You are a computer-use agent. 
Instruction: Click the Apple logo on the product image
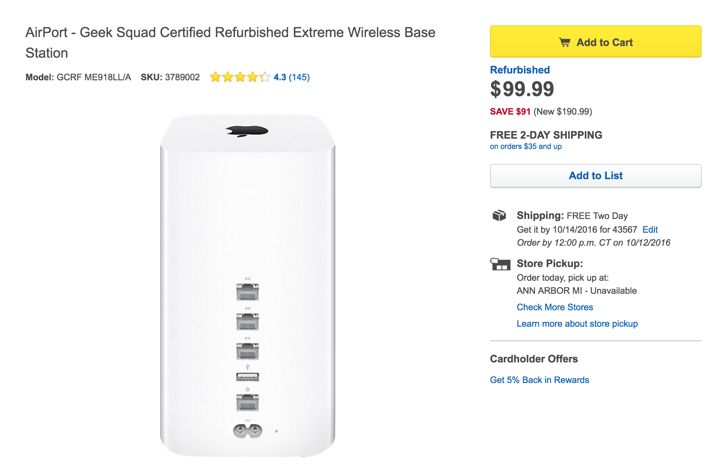click(x=247, y=131)
